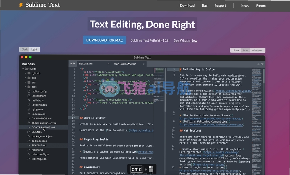This screenshot has height=175, width=290.
Task: Expand the test folder
Action: coord(25,87)
